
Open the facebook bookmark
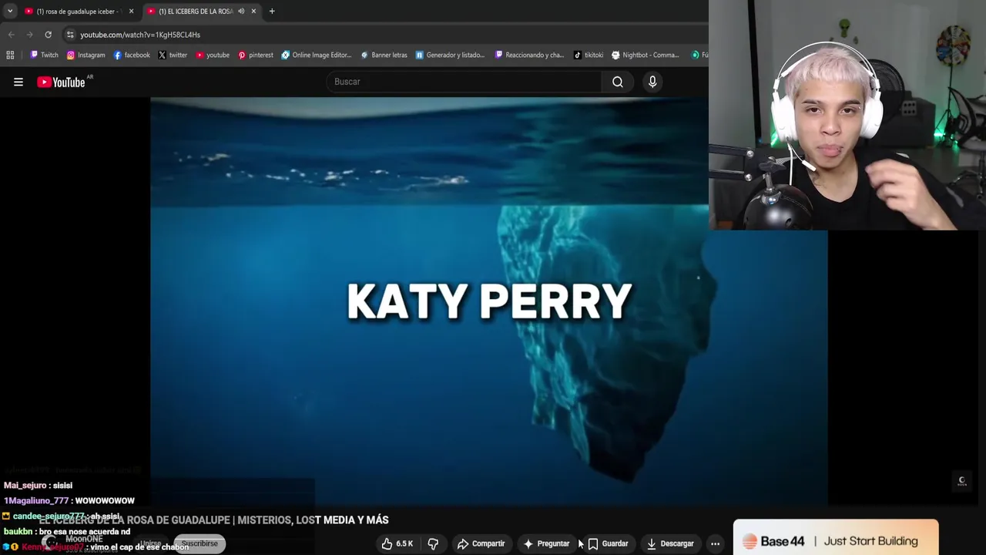point(132,55)
